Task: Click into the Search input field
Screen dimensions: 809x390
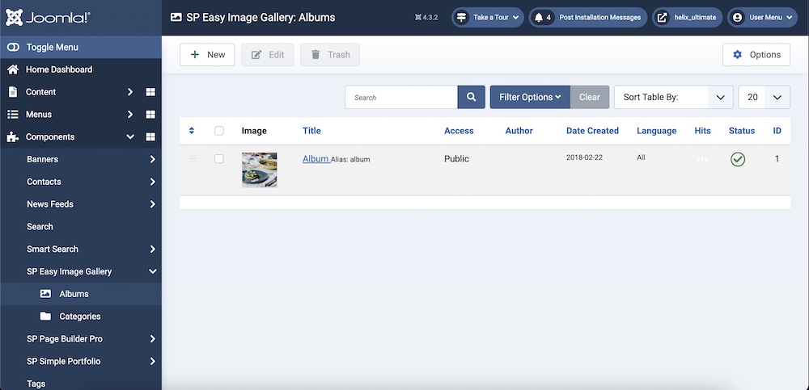Action: [401, 97]
